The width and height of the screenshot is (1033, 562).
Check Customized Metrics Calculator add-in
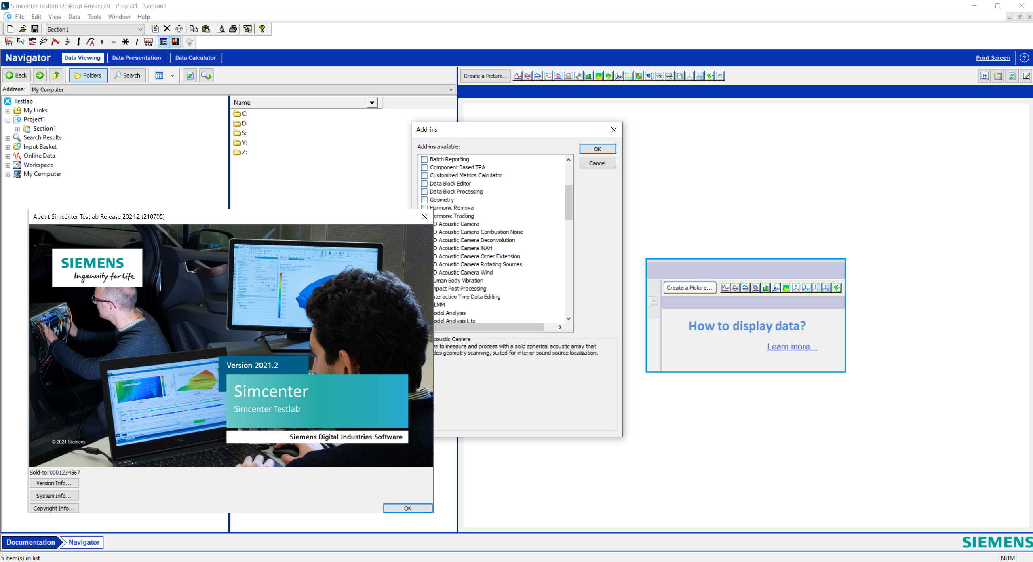coord(424,175)
